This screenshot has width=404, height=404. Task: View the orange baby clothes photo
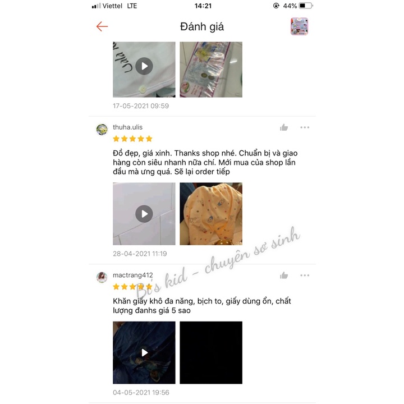[211, 214]
